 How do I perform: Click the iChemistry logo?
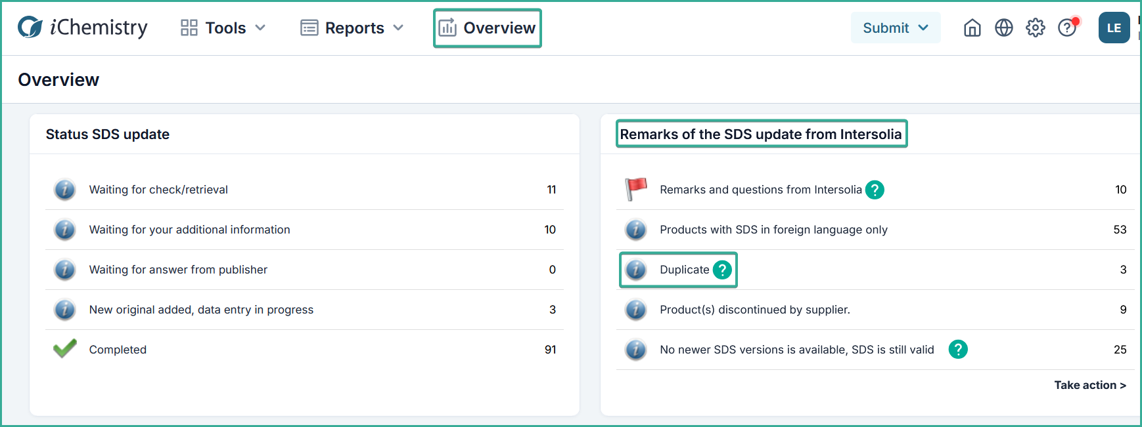tap(83, 28)
